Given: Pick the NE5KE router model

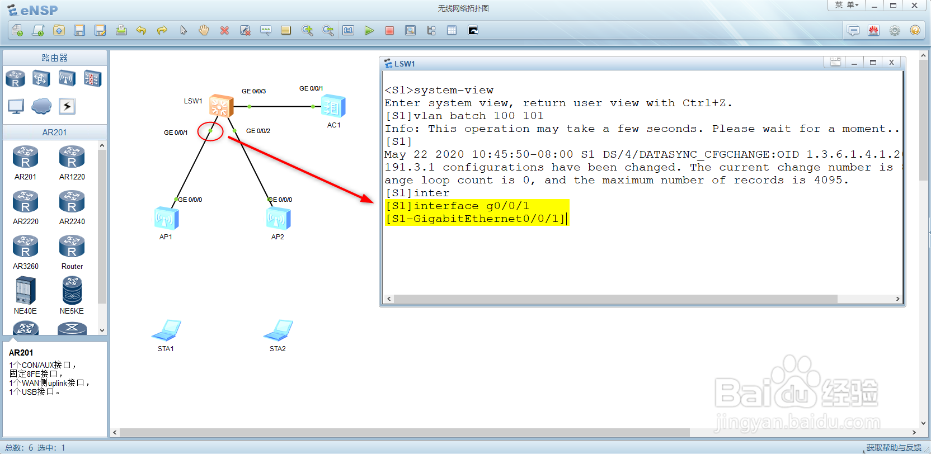Looking at the screenshot, I should [x=72, y=296].
